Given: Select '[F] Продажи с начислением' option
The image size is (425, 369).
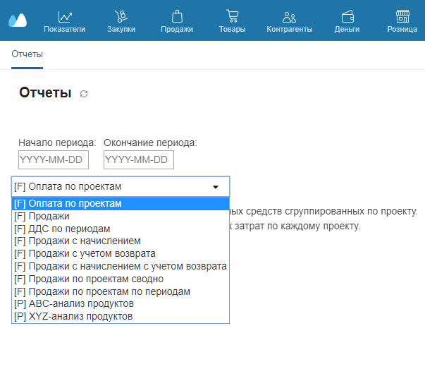Looking at the screenshot, I should [x=120, y=241].
